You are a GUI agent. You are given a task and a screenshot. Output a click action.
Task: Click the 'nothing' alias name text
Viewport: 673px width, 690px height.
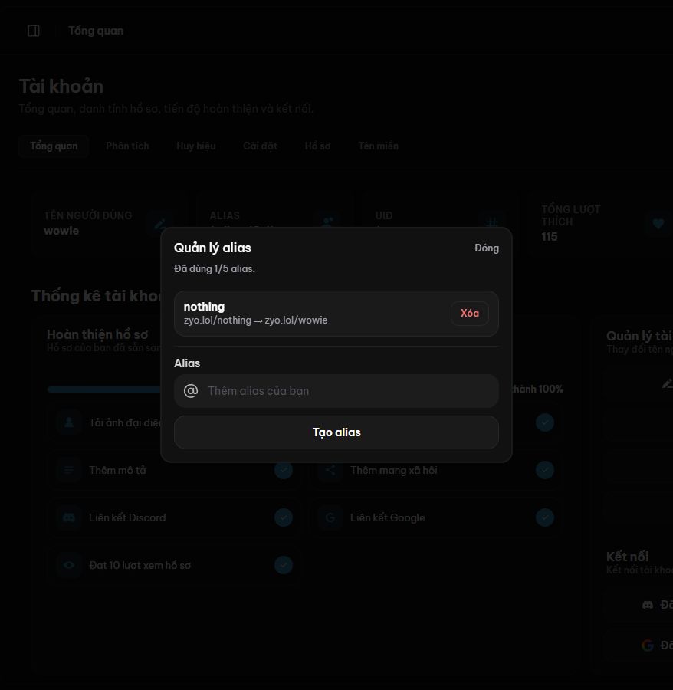[x=204, y=307]
